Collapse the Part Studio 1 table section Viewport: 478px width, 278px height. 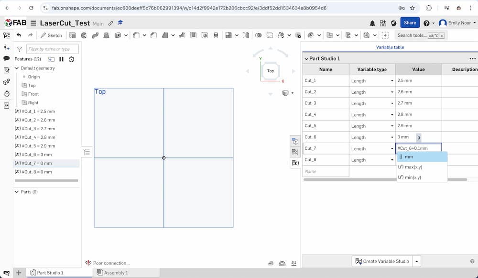[306, 58]
